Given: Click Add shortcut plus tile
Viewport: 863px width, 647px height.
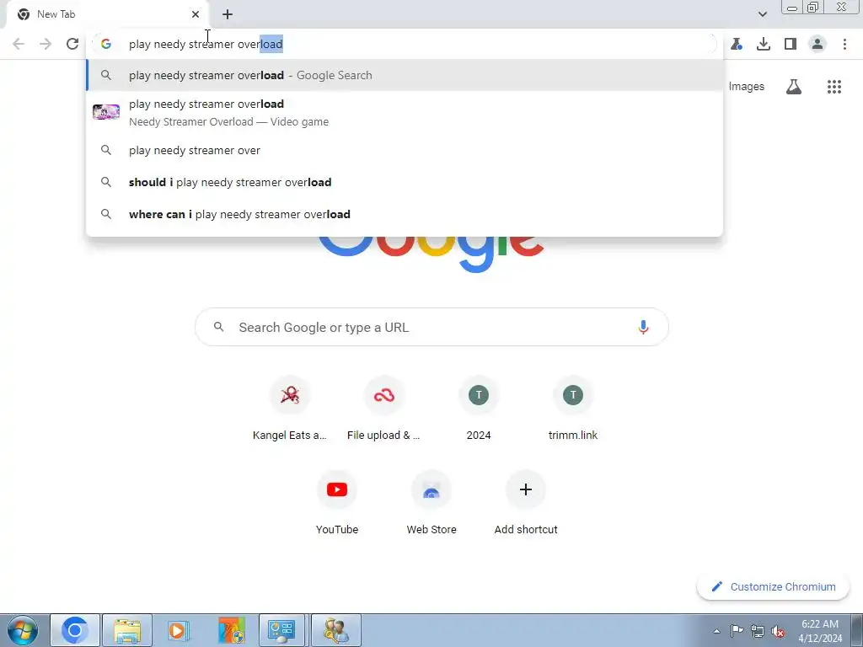Looking at the screenshot, I should 526,503.
